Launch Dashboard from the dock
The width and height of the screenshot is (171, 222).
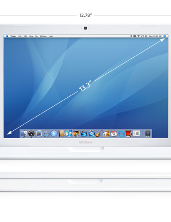pyautogui.click(x=31, y=133)
